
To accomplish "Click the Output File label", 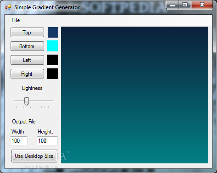I will (24, 122).
